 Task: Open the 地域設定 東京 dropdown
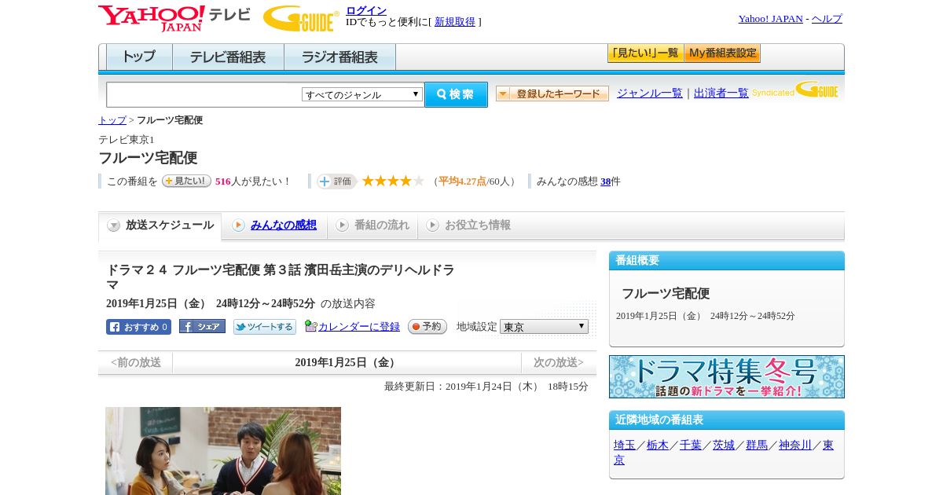(544, 326)
